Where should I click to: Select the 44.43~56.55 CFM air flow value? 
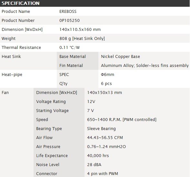pyautogui.click(x=105, y=138)
